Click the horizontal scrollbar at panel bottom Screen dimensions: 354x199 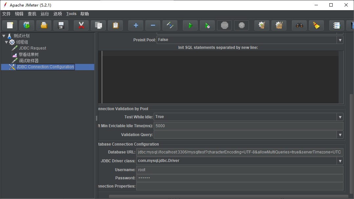coord(229,196)
